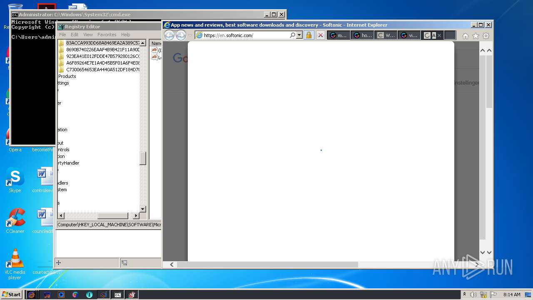533x300 pixels.
Task: Select registry key C7300654653EA4440A512DF184D7
Action: tap(103, 70)
